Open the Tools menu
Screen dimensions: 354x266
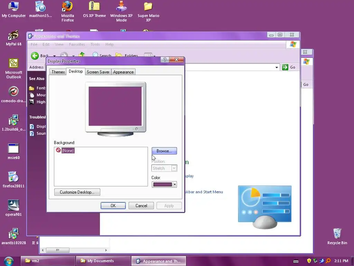coord(95,44)
